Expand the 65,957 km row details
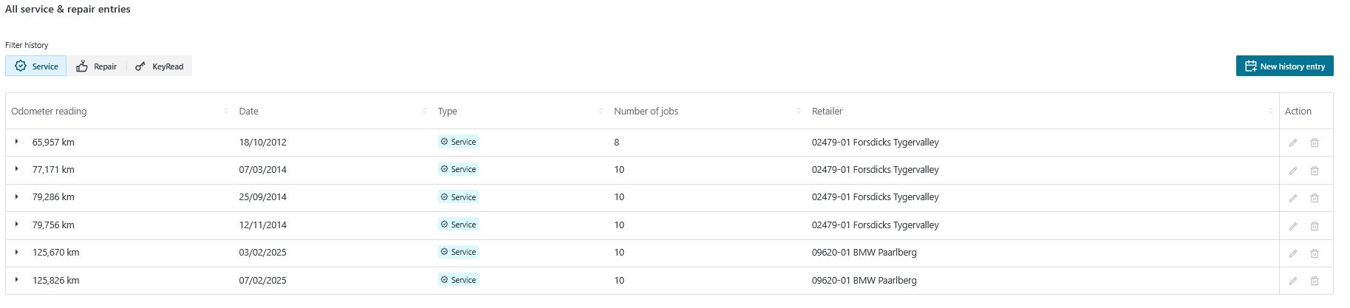 pos(16,141)
